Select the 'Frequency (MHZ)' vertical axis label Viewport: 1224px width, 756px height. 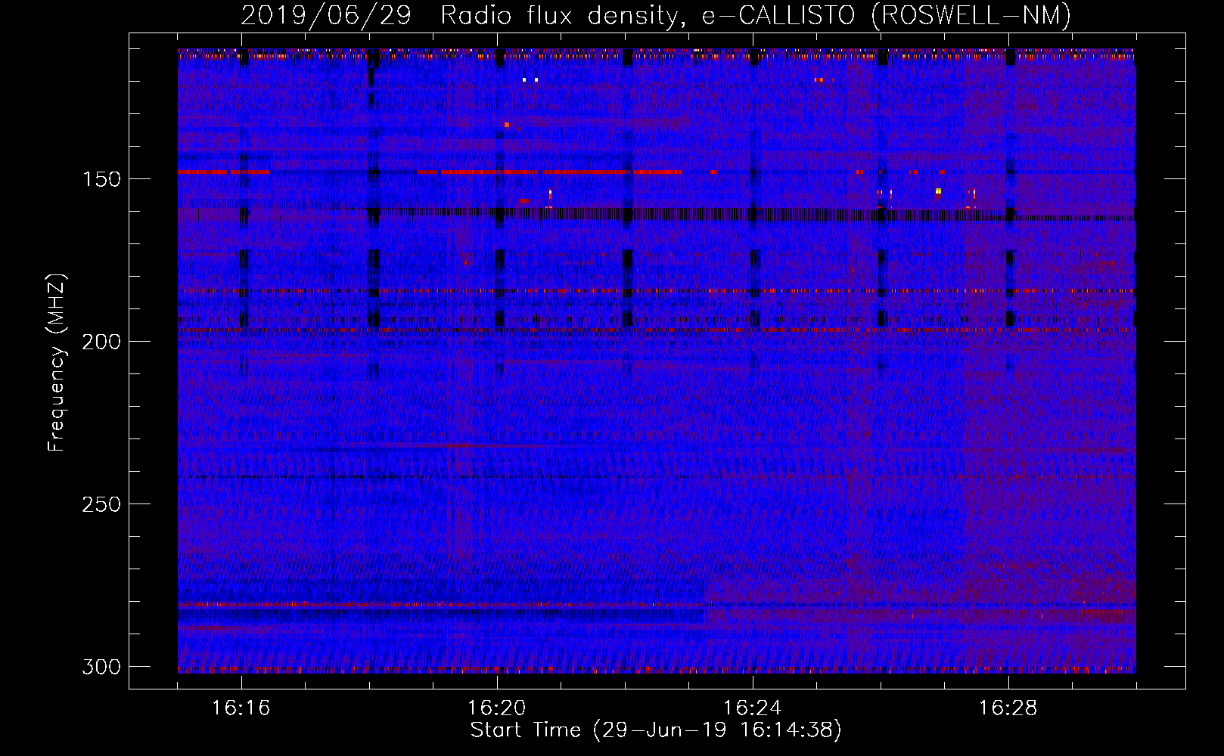point(57,363)
